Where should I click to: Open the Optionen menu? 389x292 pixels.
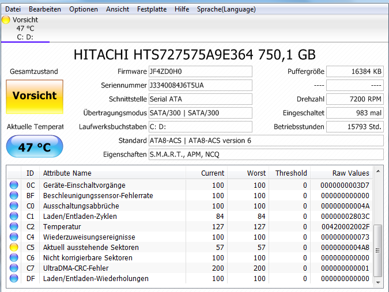tap(84, 9)
